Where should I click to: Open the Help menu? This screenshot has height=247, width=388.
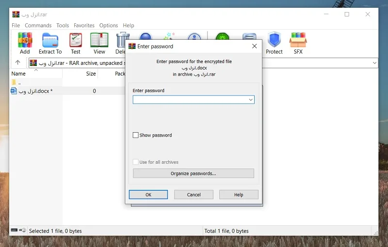(129, 26)
